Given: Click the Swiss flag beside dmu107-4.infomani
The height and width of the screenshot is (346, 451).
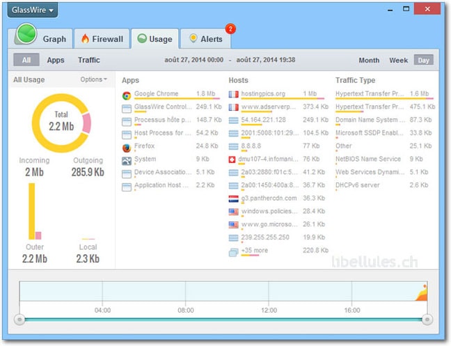Looking at the screenshot, I should 232,159.
